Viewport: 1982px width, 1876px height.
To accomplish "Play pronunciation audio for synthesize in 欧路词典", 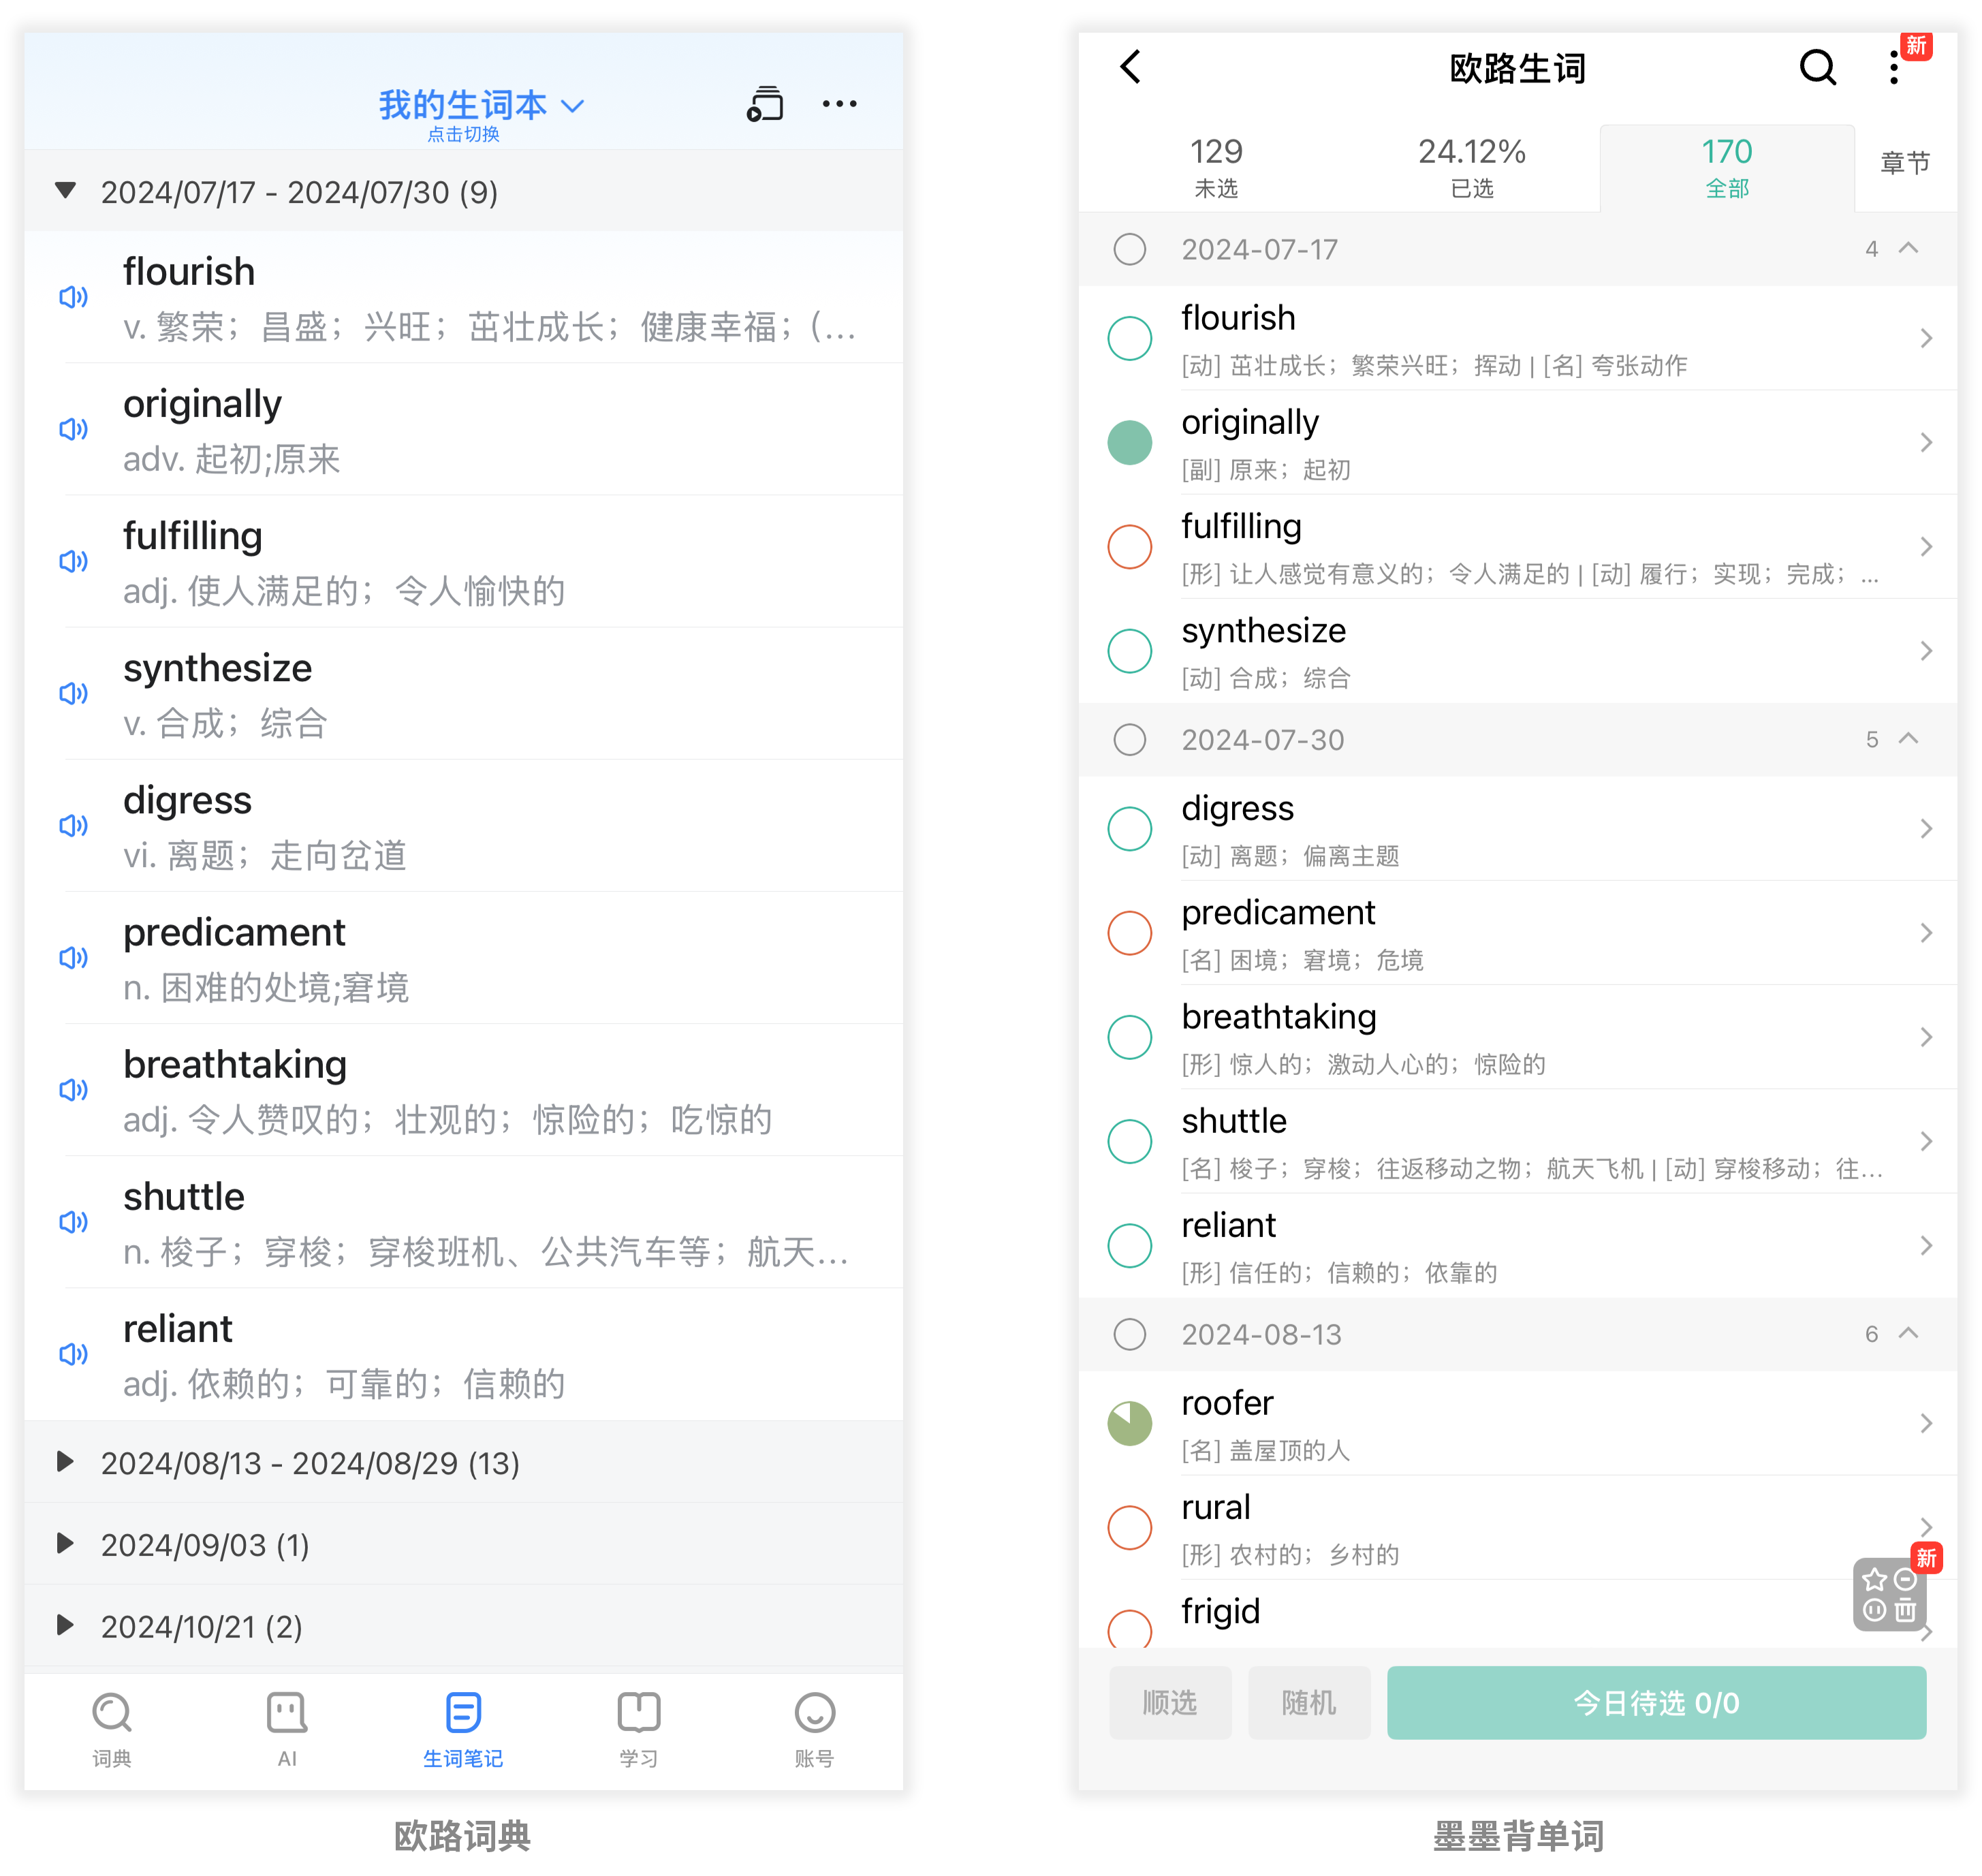I will pyautogui.click(x=73, y=693).
